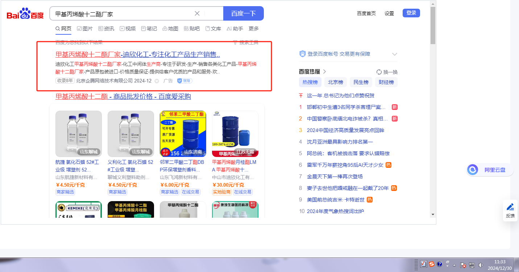Click 义利化工 氯化石蜡 product title
Image resolution: width=519 pixels, height=272 pixels.
[x=131, y=166]
